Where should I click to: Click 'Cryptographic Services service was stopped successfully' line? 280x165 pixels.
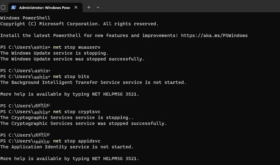click(x=83, y=123)
